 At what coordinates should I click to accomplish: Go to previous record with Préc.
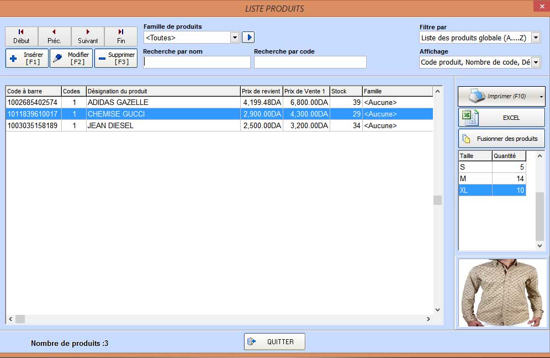54,36
